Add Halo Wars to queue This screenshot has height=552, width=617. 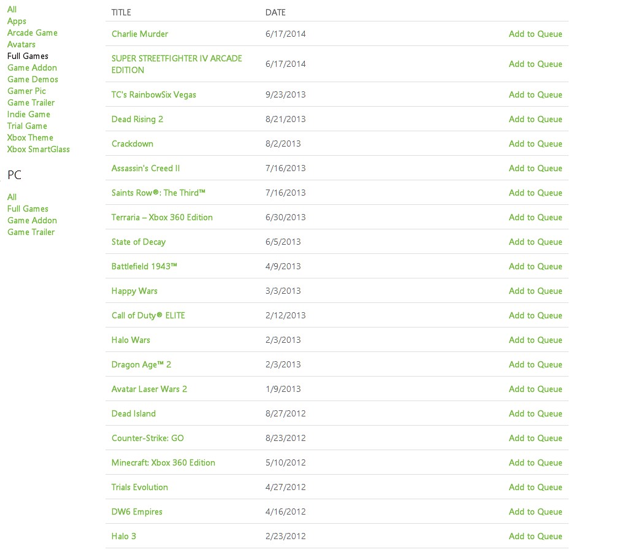(x=535, y=340)
